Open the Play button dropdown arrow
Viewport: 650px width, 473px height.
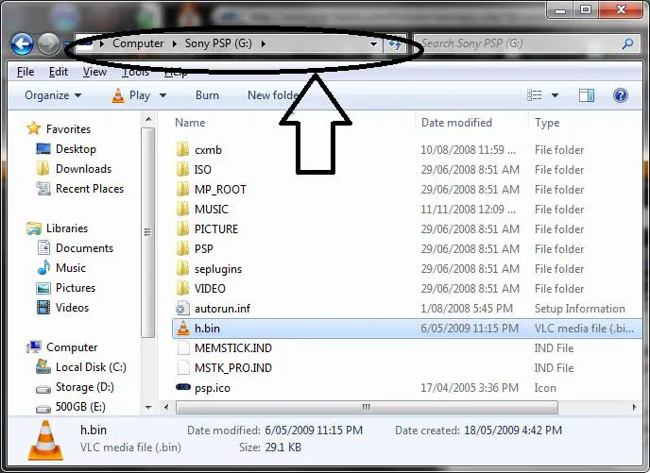click(x=162, y=95)
